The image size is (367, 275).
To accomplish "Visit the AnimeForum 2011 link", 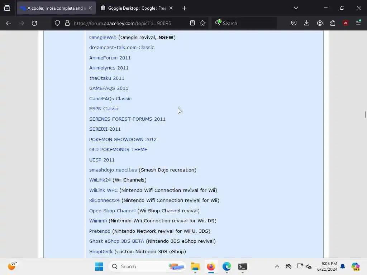I will coord(110,58).
